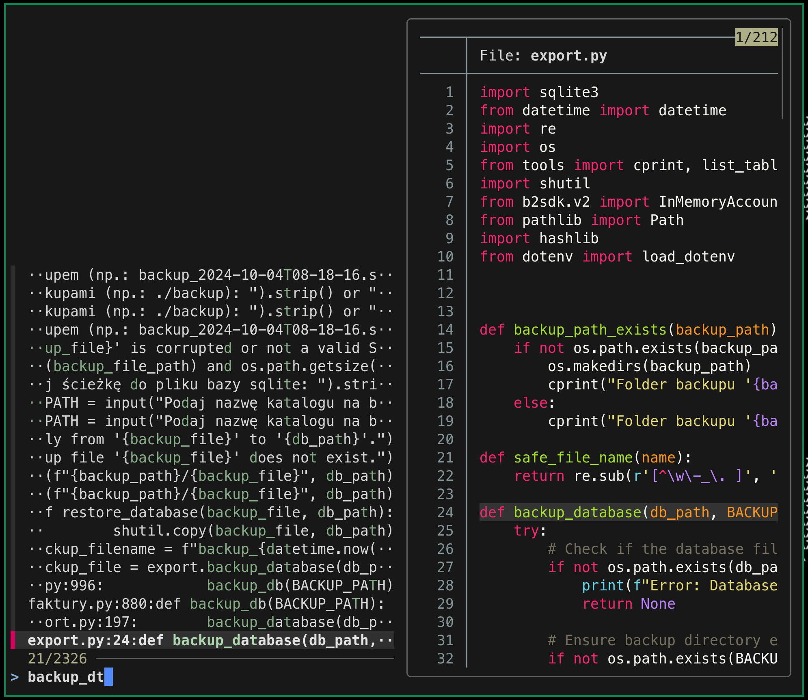Image resolution: width=808 pixels, height=700 pixels.
Task: Click highlighted line 24 in the preview
Action: click(628, 512)
